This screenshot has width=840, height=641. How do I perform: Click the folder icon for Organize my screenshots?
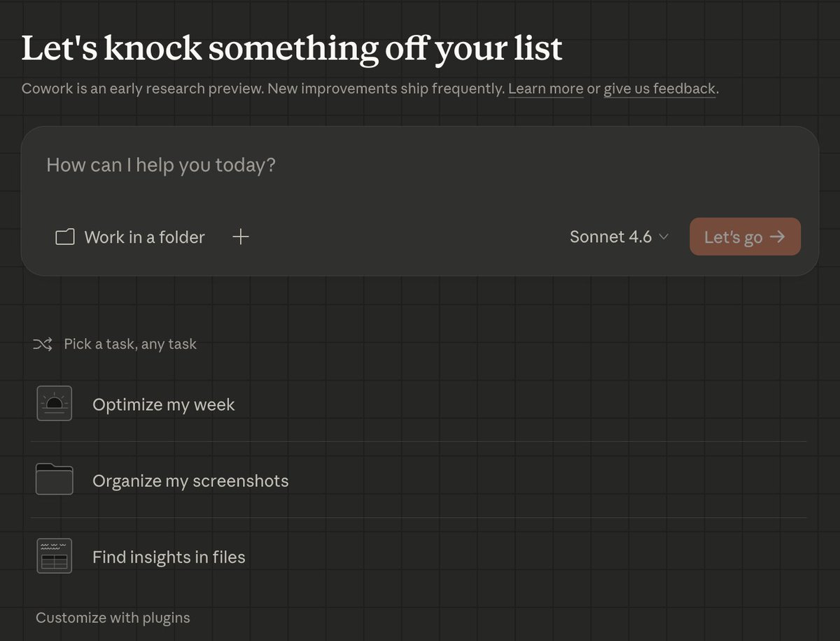pos(55,480)
